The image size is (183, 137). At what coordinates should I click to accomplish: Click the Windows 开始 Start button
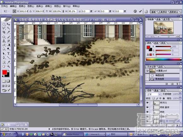point(9,134)
